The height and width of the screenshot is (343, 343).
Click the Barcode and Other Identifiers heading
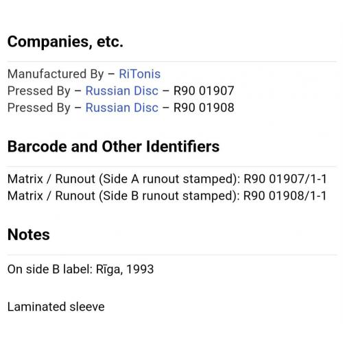coord(113,146)
